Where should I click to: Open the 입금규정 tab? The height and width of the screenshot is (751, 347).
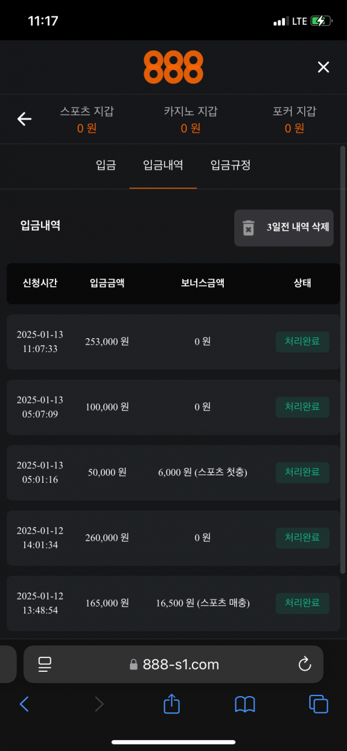230,165
